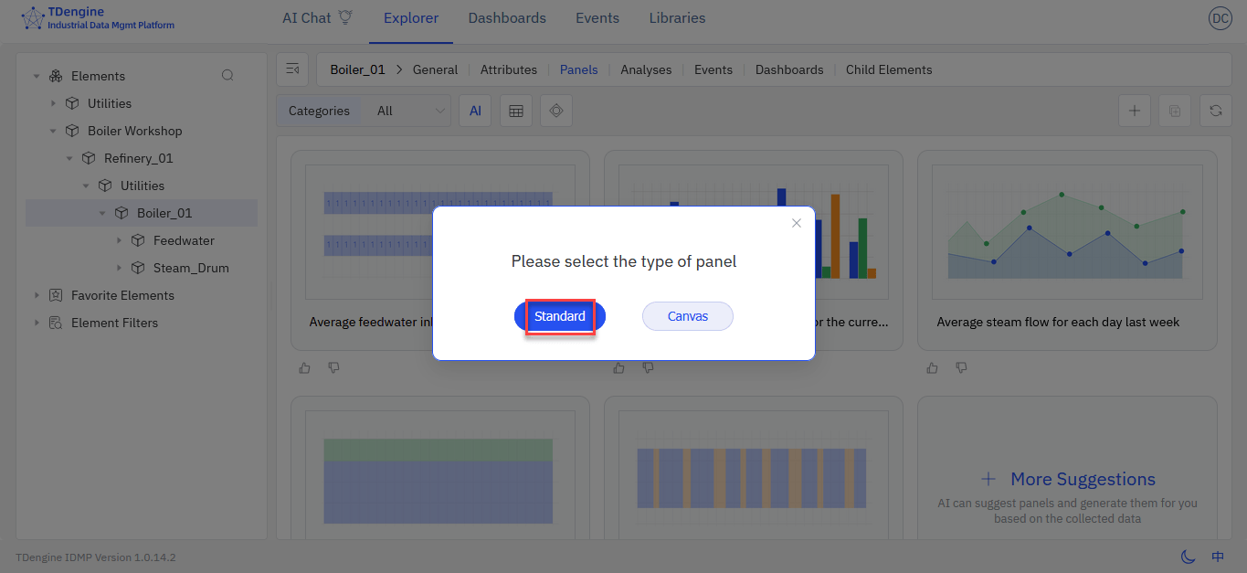Image resolution: width=1247 pixels, height=573 pixels.
Task: Switch language to Chinese icon
Action: (1218, 557)
